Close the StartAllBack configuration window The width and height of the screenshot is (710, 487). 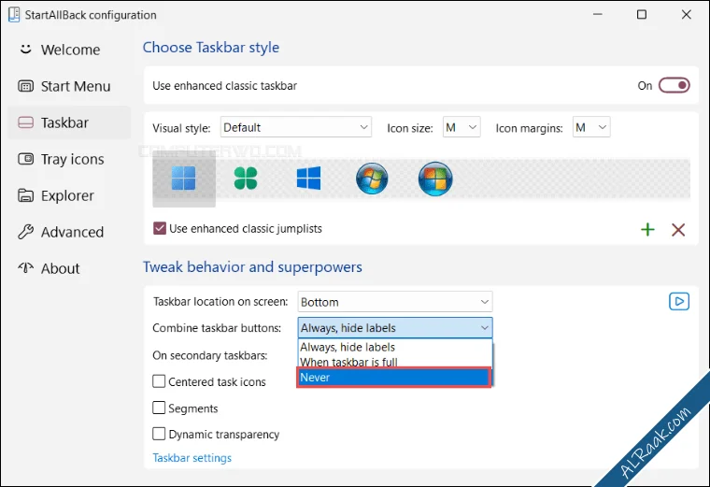[x=686, y=15]
